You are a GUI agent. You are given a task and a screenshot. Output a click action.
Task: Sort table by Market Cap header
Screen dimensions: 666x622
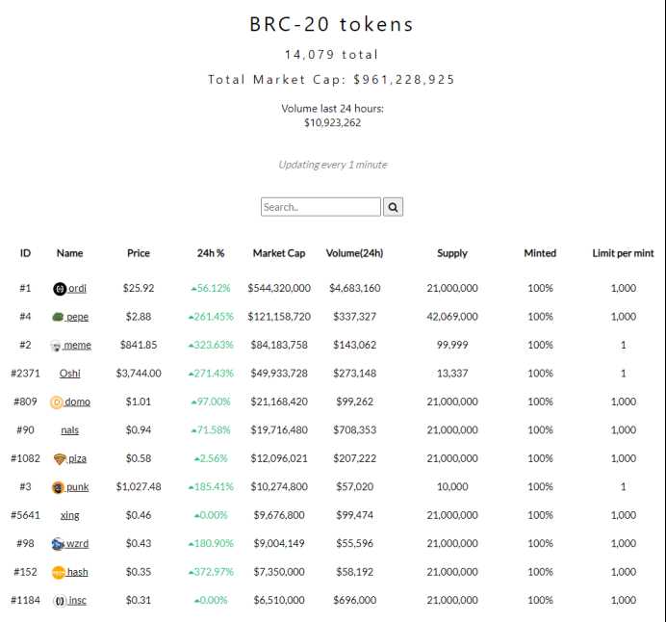(279, 253)
